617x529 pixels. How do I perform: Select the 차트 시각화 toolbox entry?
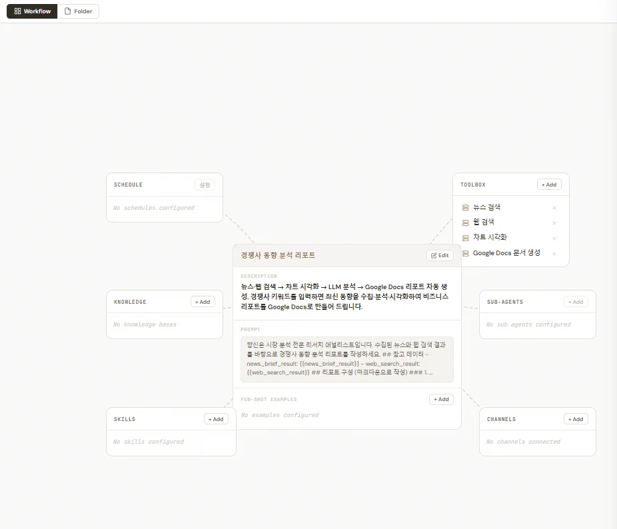point(510,238)
